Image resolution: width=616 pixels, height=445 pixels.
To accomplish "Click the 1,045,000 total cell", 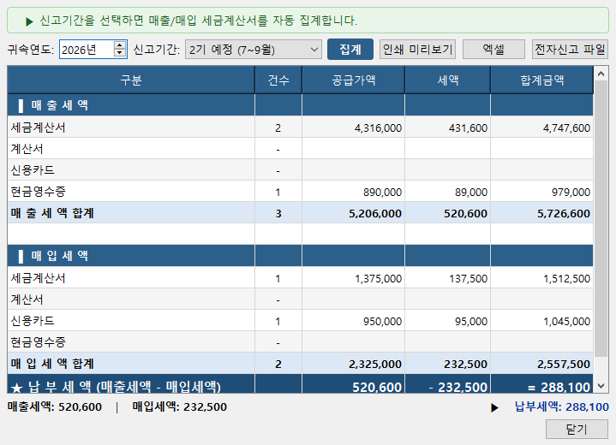I will coord(541,321).
